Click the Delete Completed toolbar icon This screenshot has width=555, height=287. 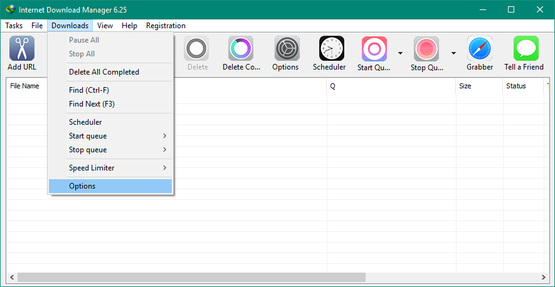[241, 48]
